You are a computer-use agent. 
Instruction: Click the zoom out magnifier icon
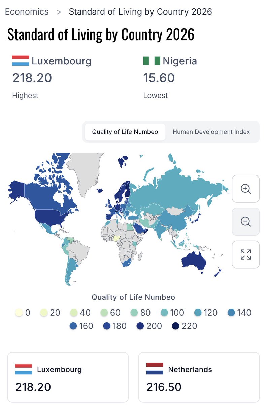click(x=246, y=222)
